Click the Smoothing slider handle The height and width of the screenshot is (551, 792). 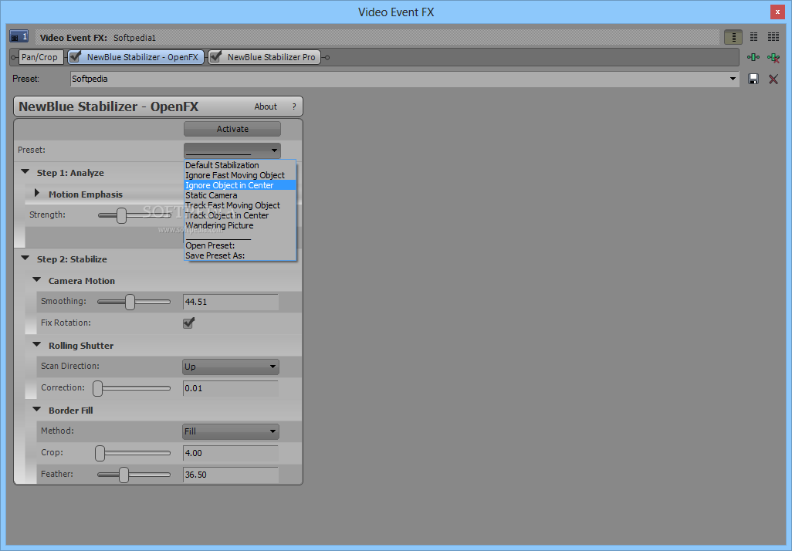[130, 302]
